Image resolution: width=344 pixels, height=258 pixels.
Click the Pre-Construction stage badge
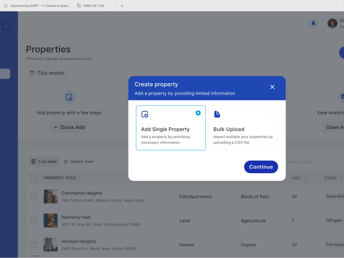[x=334, y=245]
